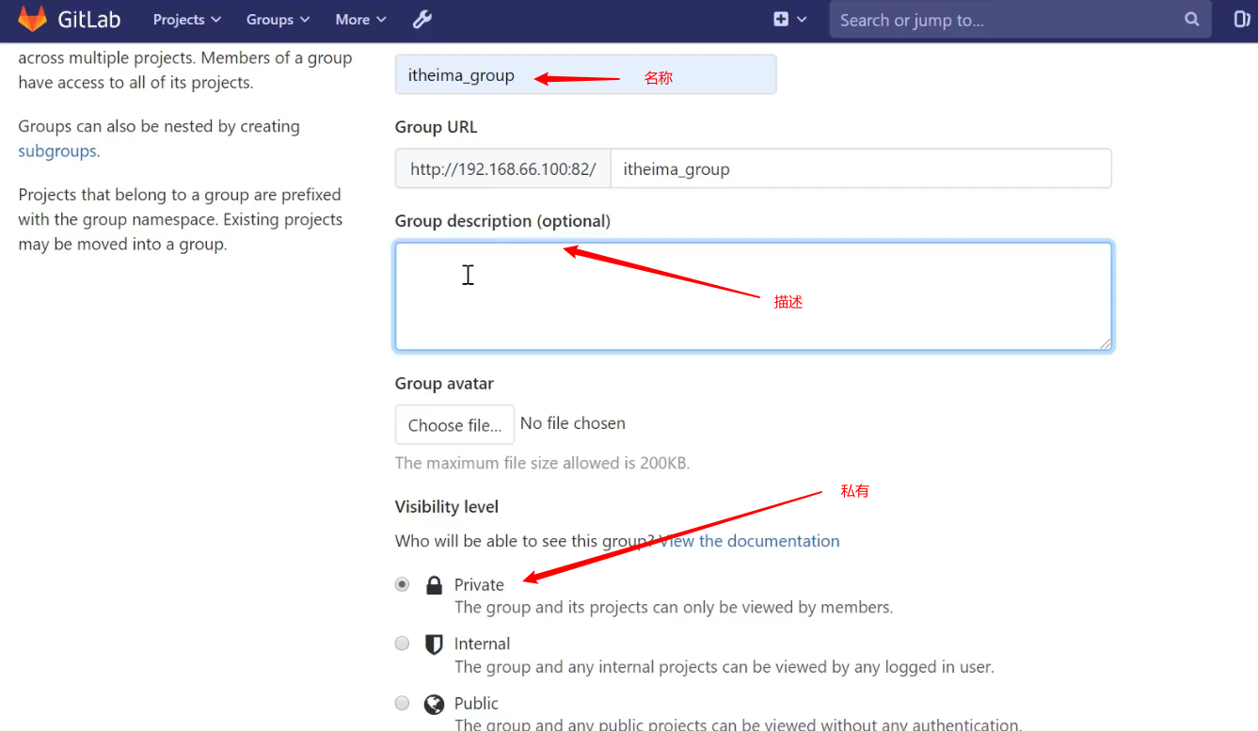Click the 'Visibility level' heading
Viewport: 1258px width, 731px height.
(x=447, y=506)
